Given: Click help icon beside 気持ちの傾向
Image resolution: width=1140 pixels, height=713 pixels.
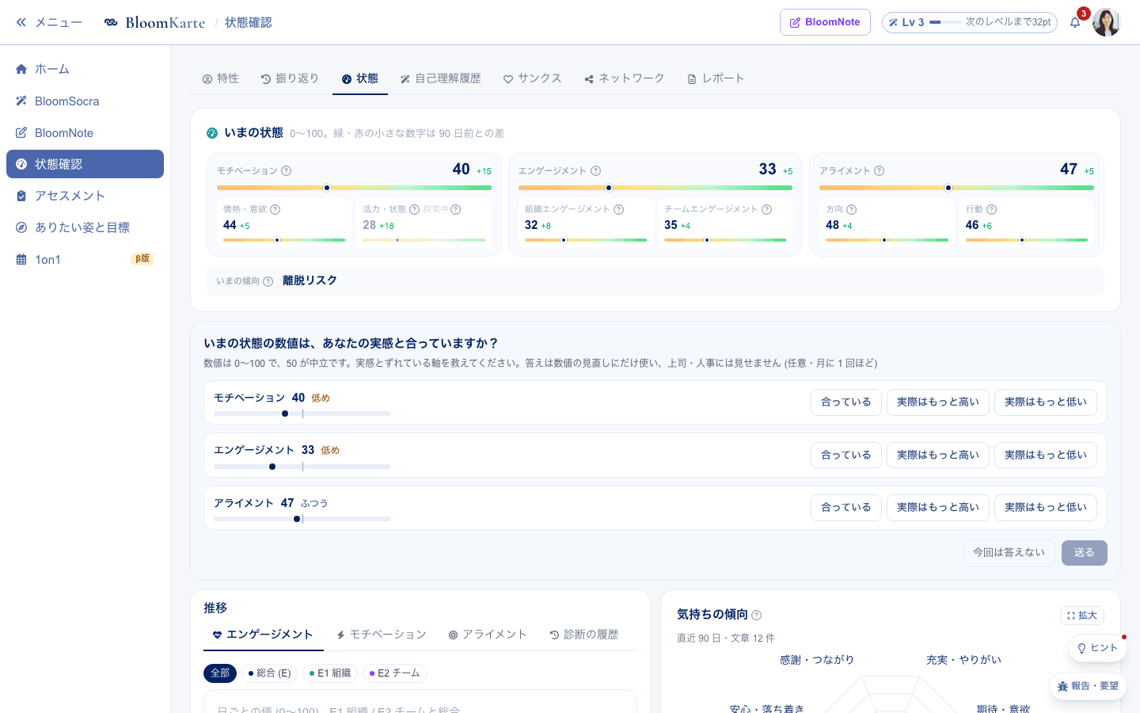Looking at the screenshot, I should (757, 615).
